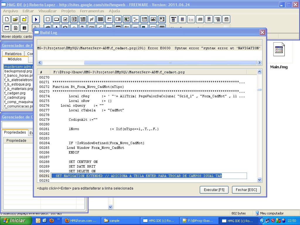Select the TextBox 'ab' control icon
Screen dimensions: 300x225
pyautogui.click(x=153, y=19)
